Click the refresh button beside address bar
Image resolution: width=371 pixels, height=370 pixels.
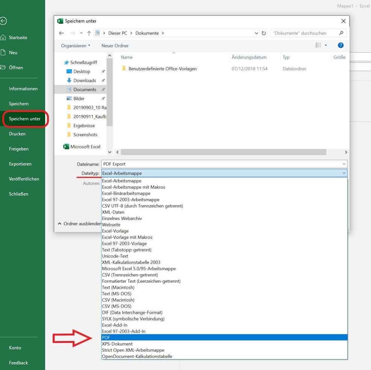click(264, 33)
